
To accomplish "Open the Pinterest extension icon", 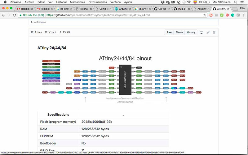I will 227,15.
